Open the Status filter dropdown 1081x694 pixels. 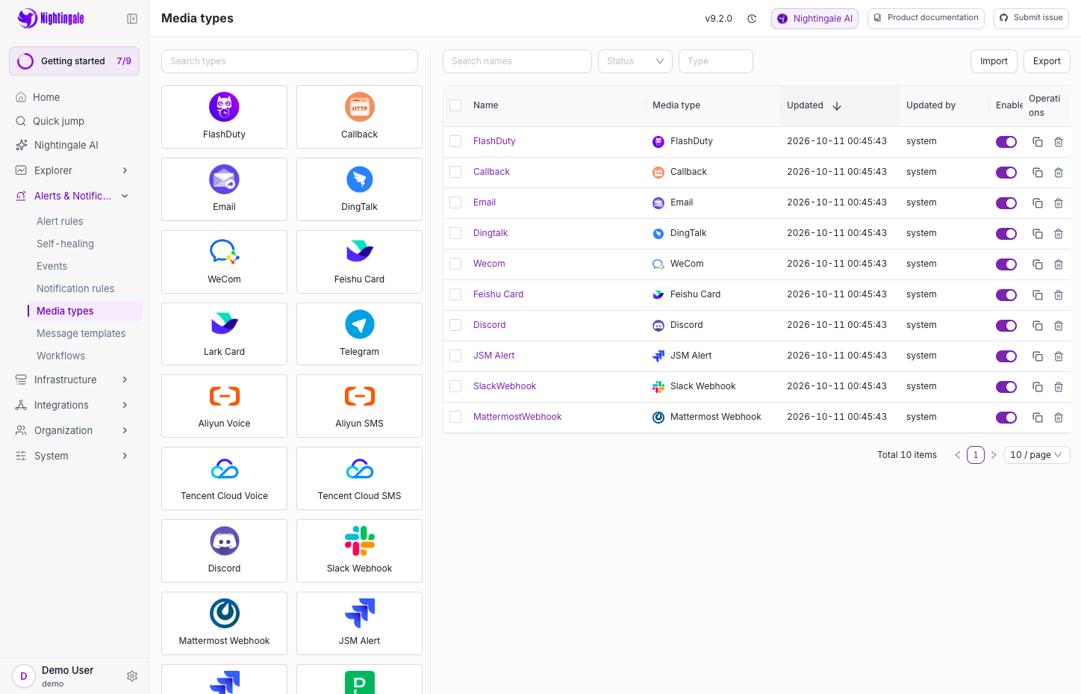pos(635,61)
